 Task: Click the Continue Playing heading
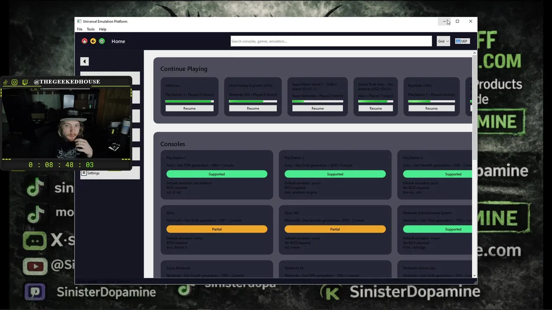[x=184, y=69]
